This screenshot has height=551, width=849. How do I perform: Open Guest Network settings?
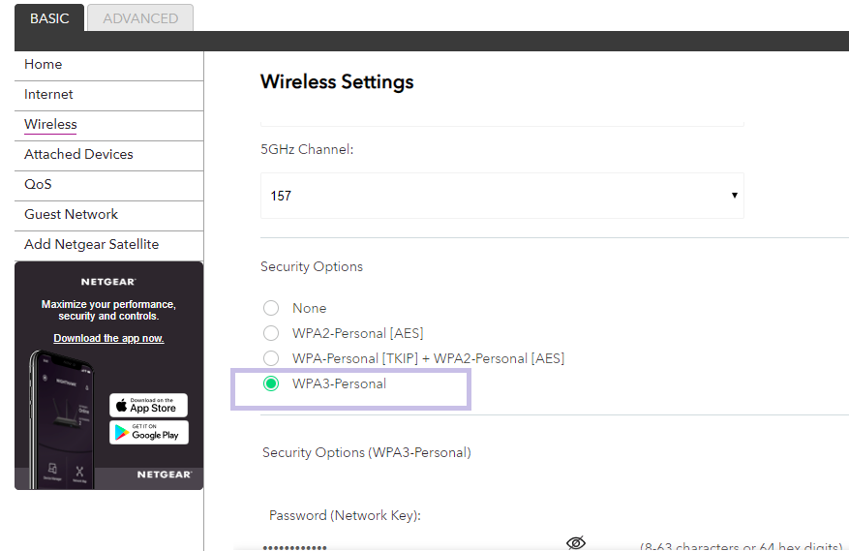[71, 215]
